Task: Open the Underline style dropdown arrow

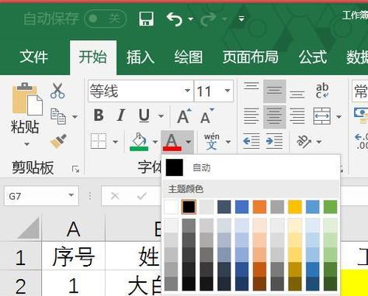Action: 161,115
